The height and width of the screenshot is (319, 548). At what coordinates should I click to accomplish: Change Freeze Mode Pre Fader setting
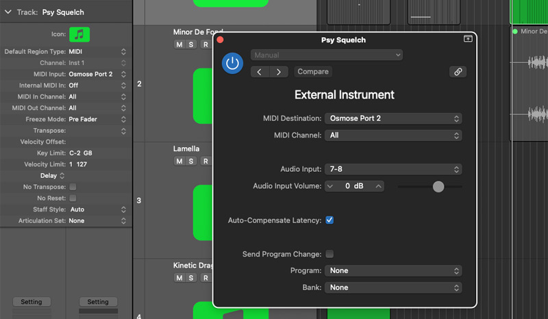coord(97,119)
